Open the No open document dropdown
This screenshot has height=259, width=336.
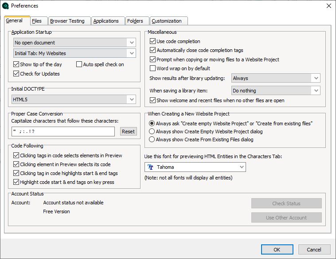click(74, 43)
